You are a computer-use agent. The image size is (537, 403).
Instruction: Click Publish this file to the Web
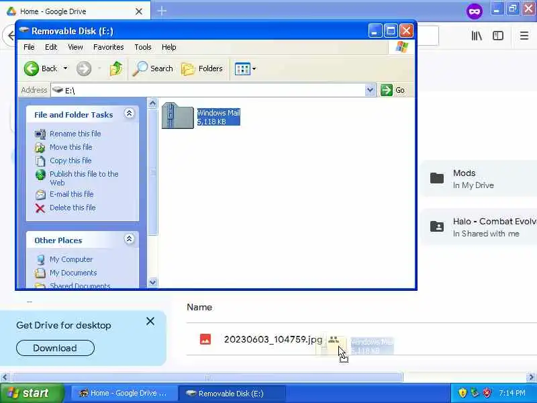point(84,178)
